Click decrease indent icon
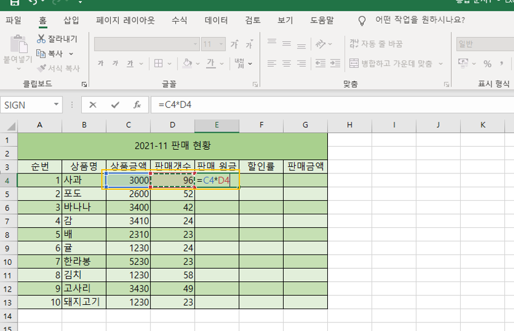The image size is (514, 331). 320,63
